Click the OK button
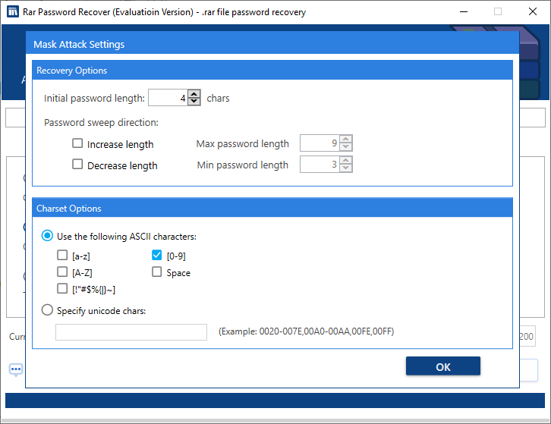This screenshot has width=551, height=424. click(442, 366)
